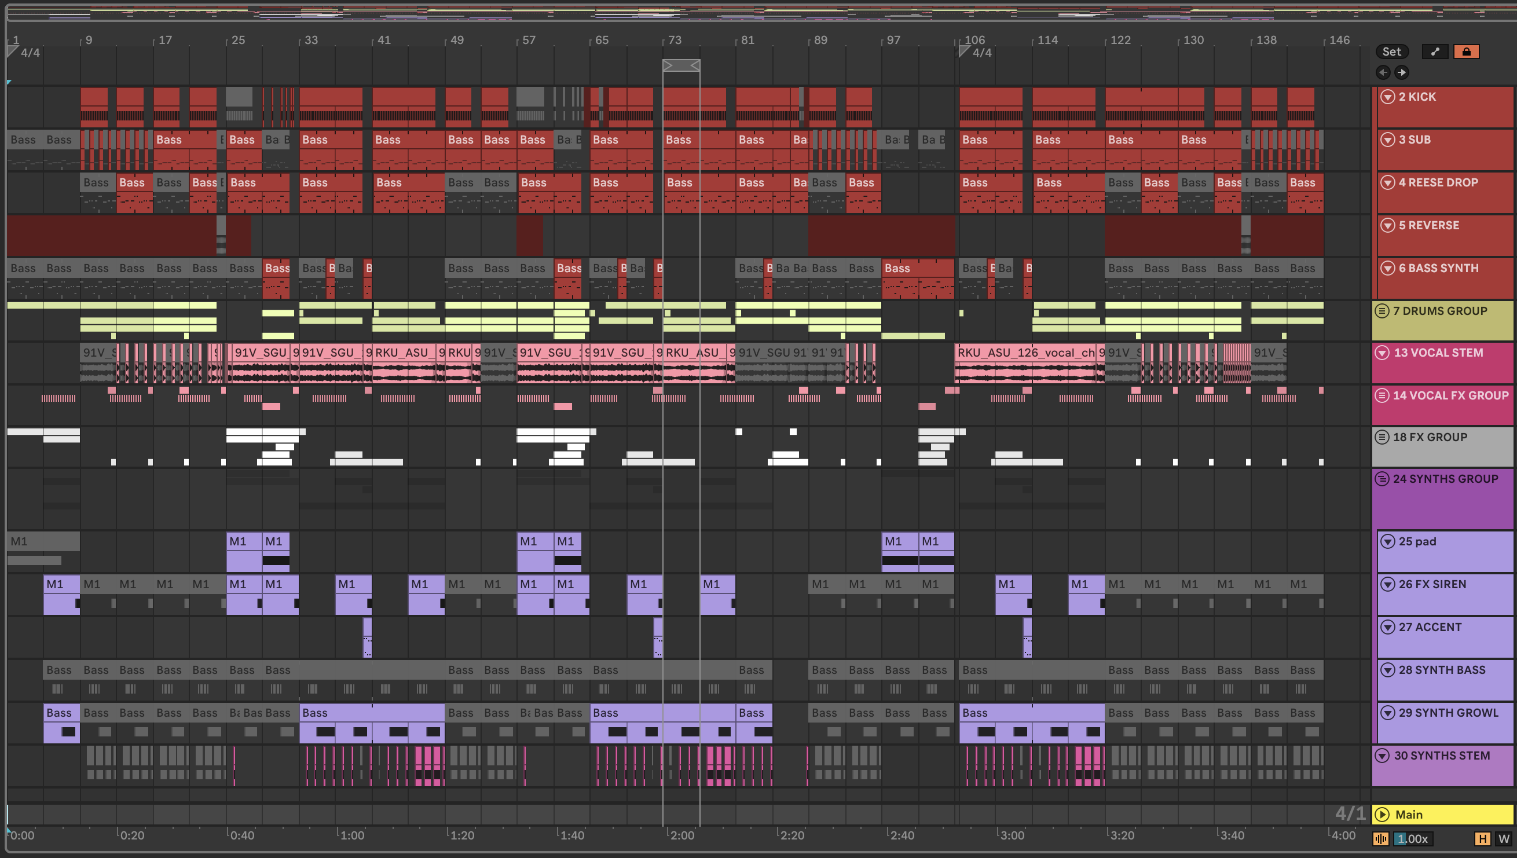The image size is (1517, 858).
Task: Click the loop brace near bar 73
Action: [x=681, y=65]
